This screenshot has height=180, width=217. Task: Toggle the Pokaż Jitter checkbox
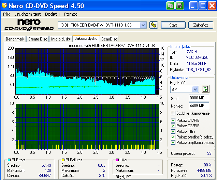[x=173, y=131]
